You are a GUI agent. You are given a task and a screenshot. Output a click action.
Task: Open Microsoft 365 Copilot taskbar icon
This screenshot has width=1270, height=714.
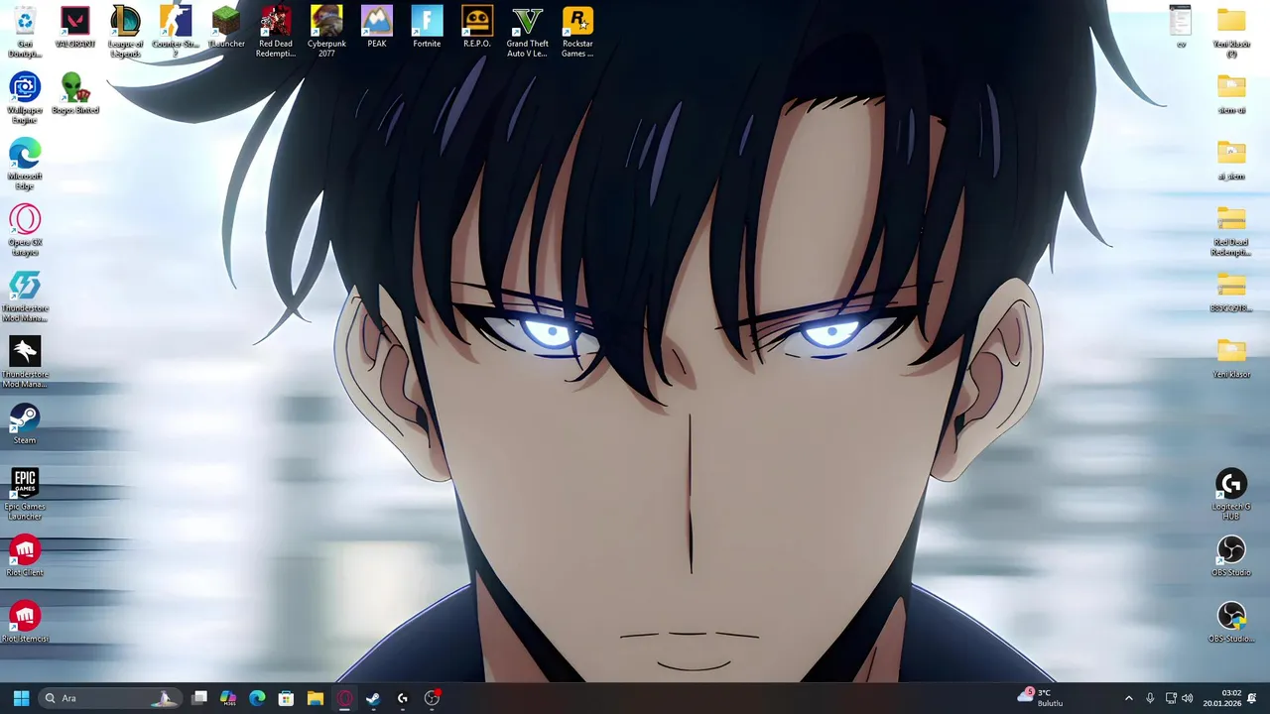[228, 698]
